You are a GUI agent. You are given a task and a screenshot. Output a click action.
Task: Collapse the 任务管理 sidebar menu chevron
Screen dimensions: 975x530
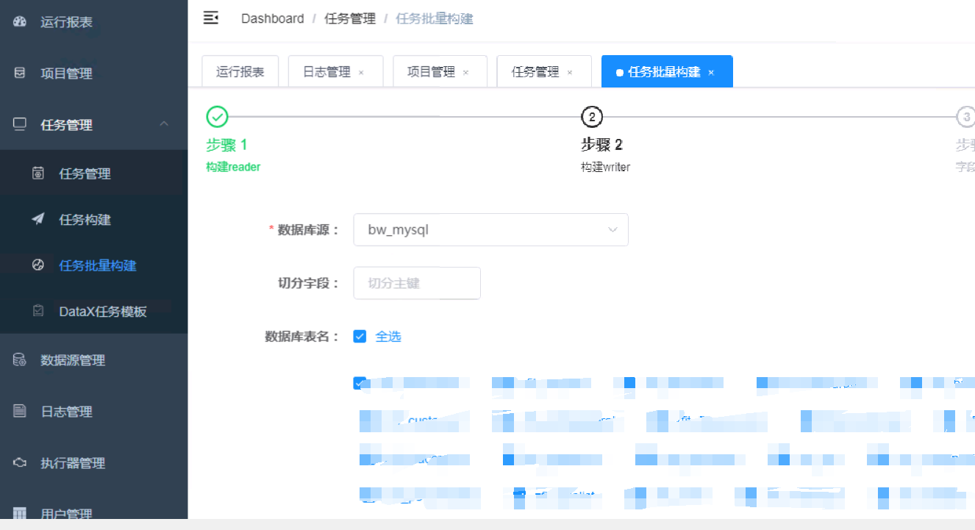(x=165, y=124)
